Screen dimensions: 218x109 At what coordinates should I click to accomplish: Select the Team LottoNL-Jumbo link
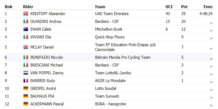click(113, 73)
